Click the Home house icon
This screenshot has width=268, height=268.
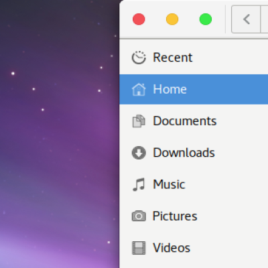139,89
